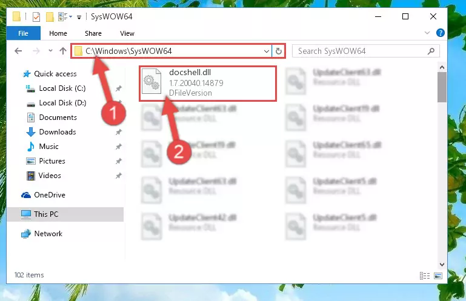The image size is (466, 301).
Task: Refresh the SysWOW64 folder view
Action: point(279,51)
